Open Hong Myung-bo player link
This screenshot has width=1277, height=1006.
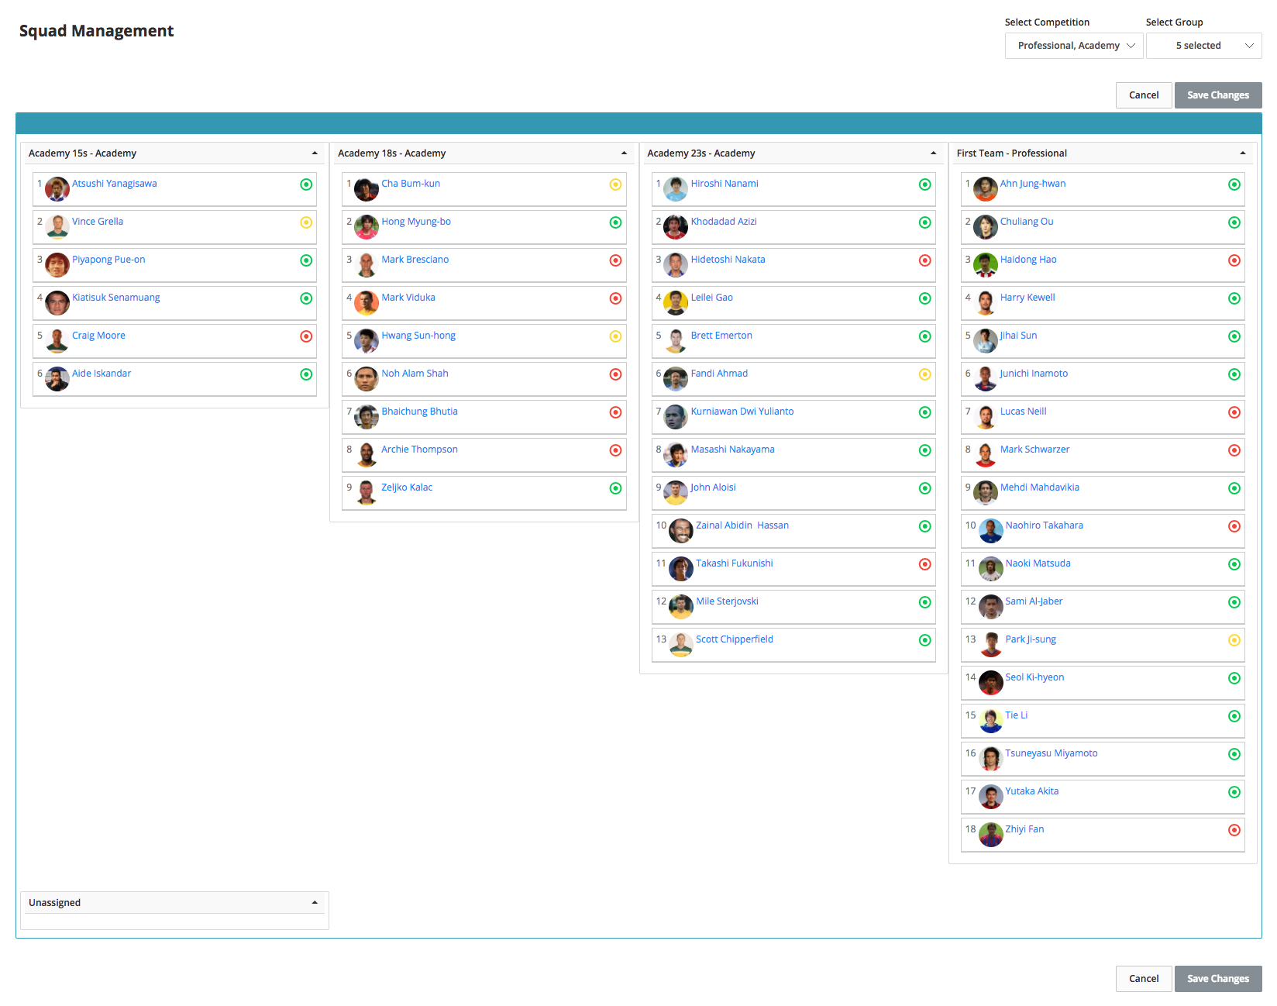[416, 222]
